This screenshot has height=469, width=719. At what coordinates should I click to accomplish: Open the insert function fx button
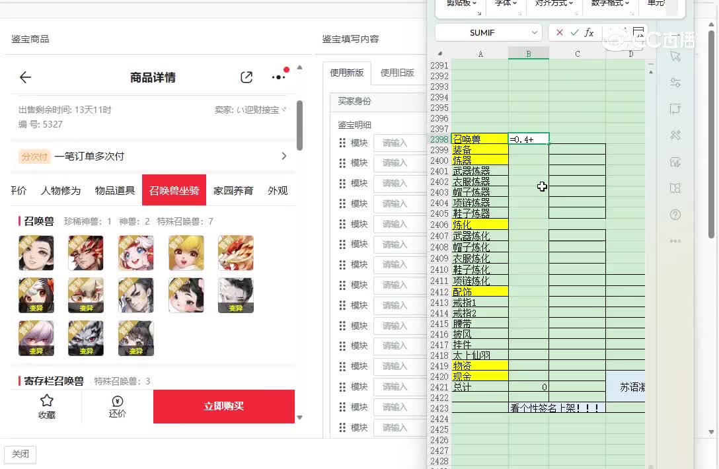pos(589,32)
